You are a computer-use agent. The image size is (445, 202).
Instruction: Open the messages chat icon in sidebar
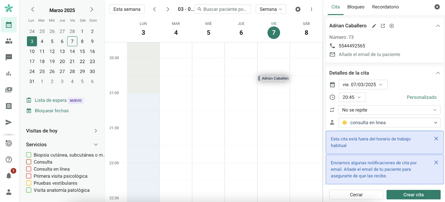coord(9,57)
